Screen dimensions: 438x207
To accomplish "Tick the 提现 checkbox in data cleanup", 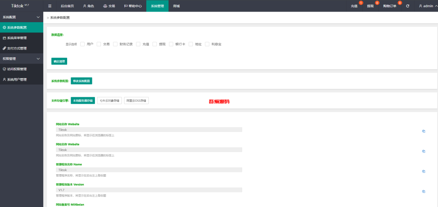I will (x=155, y=44).
